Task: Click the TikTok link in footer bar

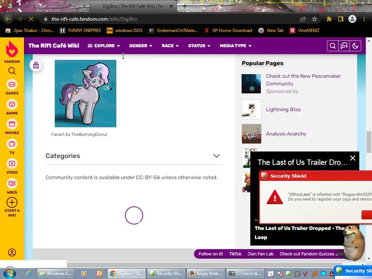Action: click(235, 254)
